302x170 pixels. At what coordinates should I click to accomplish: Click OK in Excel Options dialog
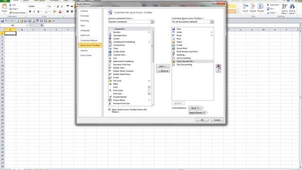202,120
